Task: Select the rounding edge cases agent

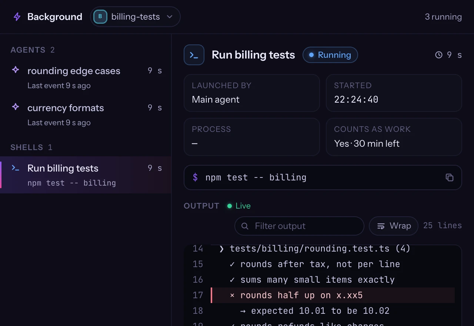Action: tap(86, 78)
